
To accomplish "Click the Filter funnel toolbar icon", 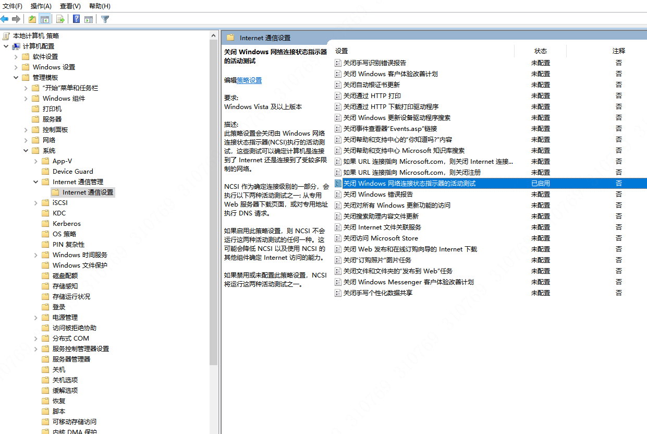I will click(105, 19).
